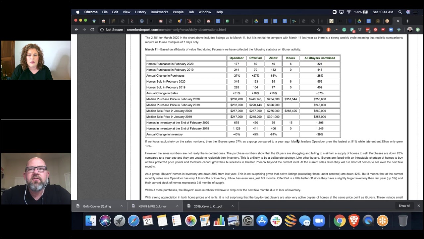
Task: Expand options for GoTo Opener (1).dmg download
Action: [122, 206]
